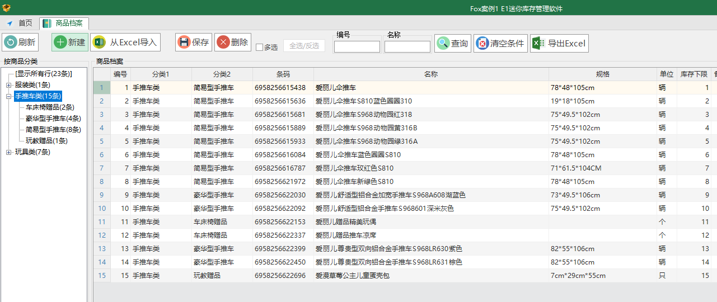Click the cell 爱丽儿伞推车
The height and width of the screenshot is (302, 717).
pyautogui.click(x=431, y=88)
